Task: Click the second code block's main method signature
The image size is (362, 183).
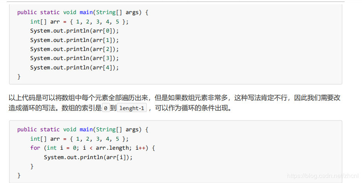Action: 83,129
